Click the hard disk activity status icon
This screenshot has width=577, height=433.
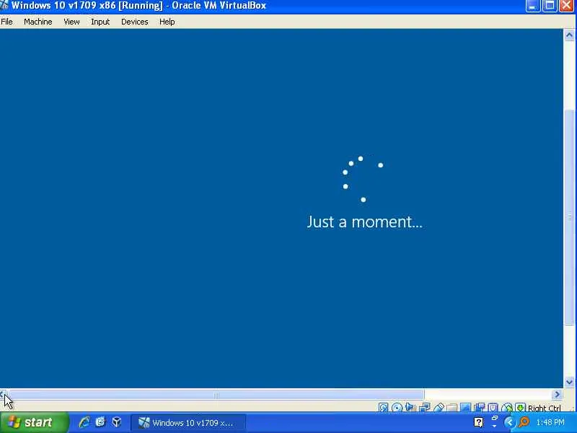pos(383,408)
